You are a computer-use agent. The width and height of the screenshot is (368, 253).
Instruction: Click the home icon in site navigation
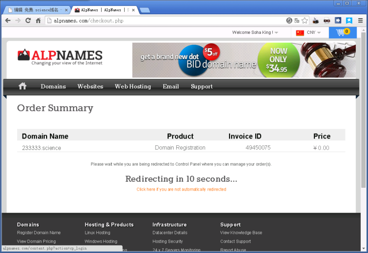(x=23, y=86)
